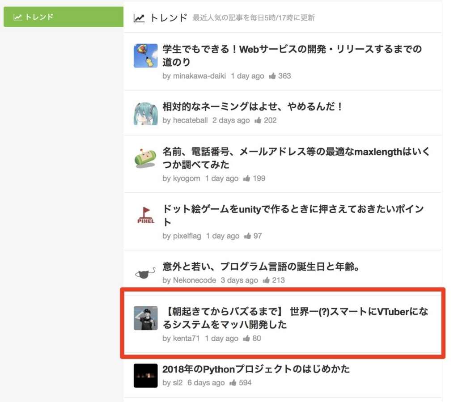Click the like count 363

(284, 76)
